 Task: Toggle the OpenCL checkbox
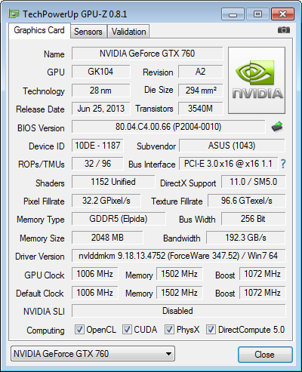(79, 330)
